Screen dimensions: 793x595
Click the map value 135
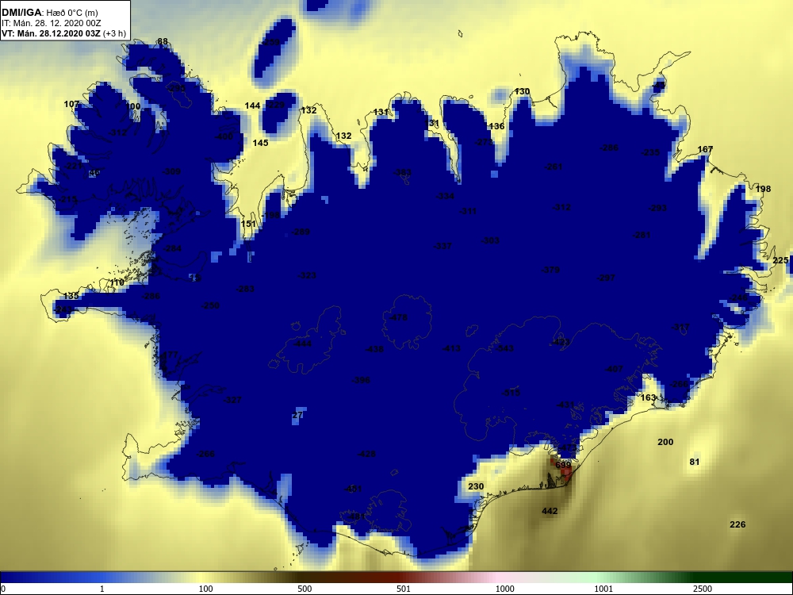71,296
